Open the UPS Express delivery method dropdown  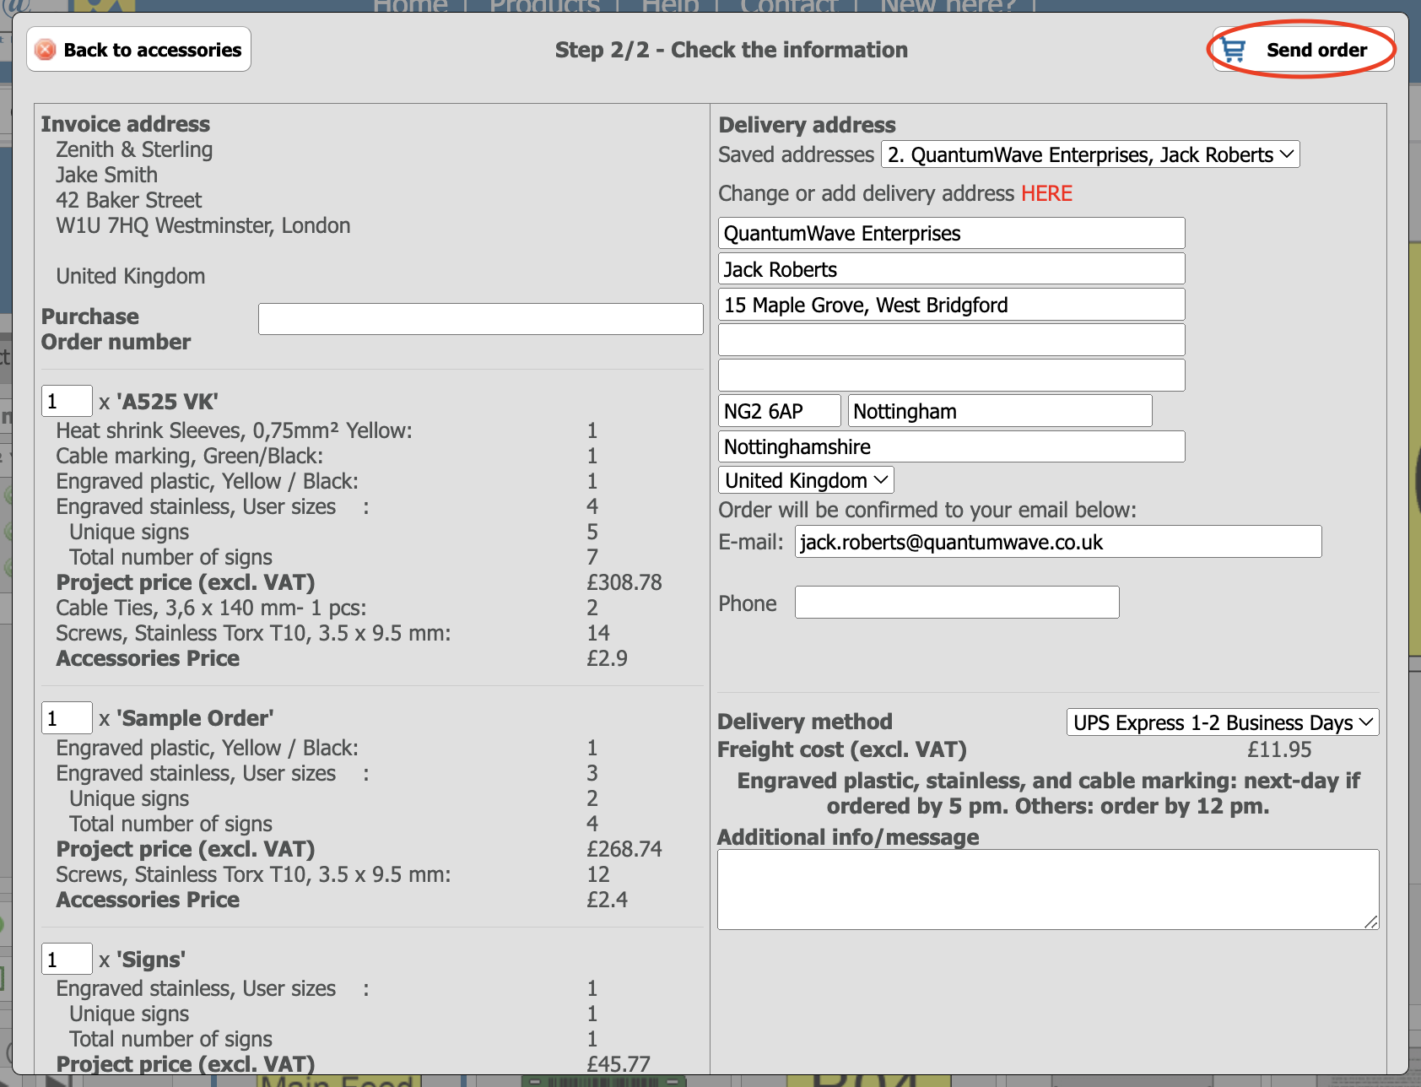(x=1223, y=722)
